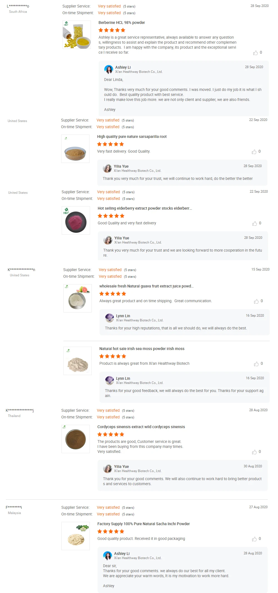The width and height of the screenshot is (278, 593).
Task: Thumbs-up the guava fruit extract review
Action: coord(256,301)
